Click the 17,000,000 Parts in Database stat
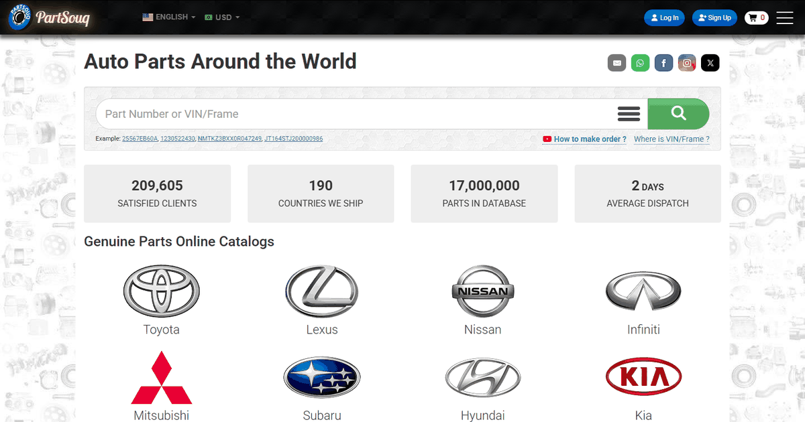The height and width of the screenshot is (422, 805). tap(484, 194)
